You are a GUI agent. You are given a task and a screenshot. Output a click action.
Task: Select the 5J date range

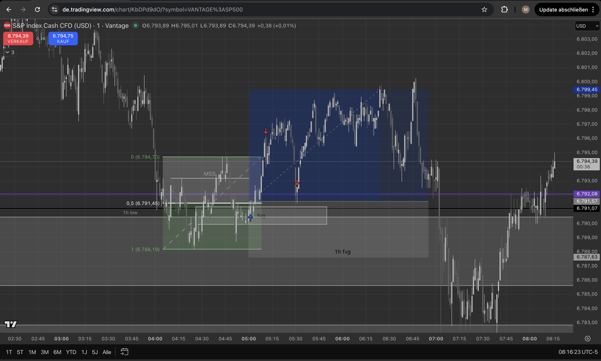pyautogui.click(x=95, y=352)
